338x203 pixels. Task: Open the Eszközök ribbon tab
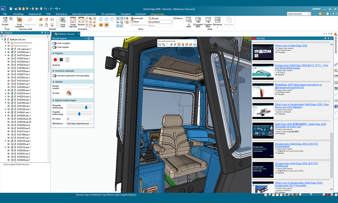tap(141, 14)
